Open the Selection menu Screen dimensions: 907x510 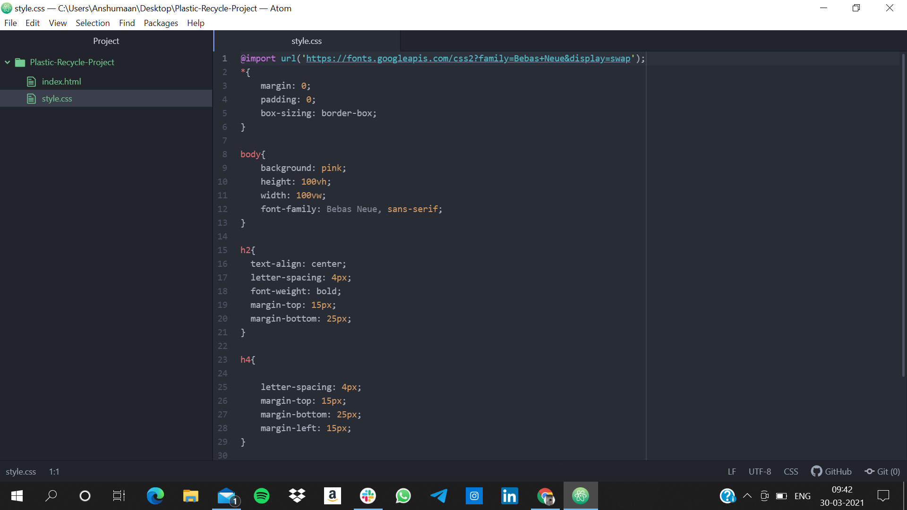coord(93,23)
